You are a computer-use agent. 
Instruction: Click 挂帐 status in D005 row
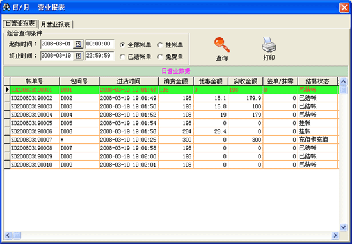click(x=317, y=123)
